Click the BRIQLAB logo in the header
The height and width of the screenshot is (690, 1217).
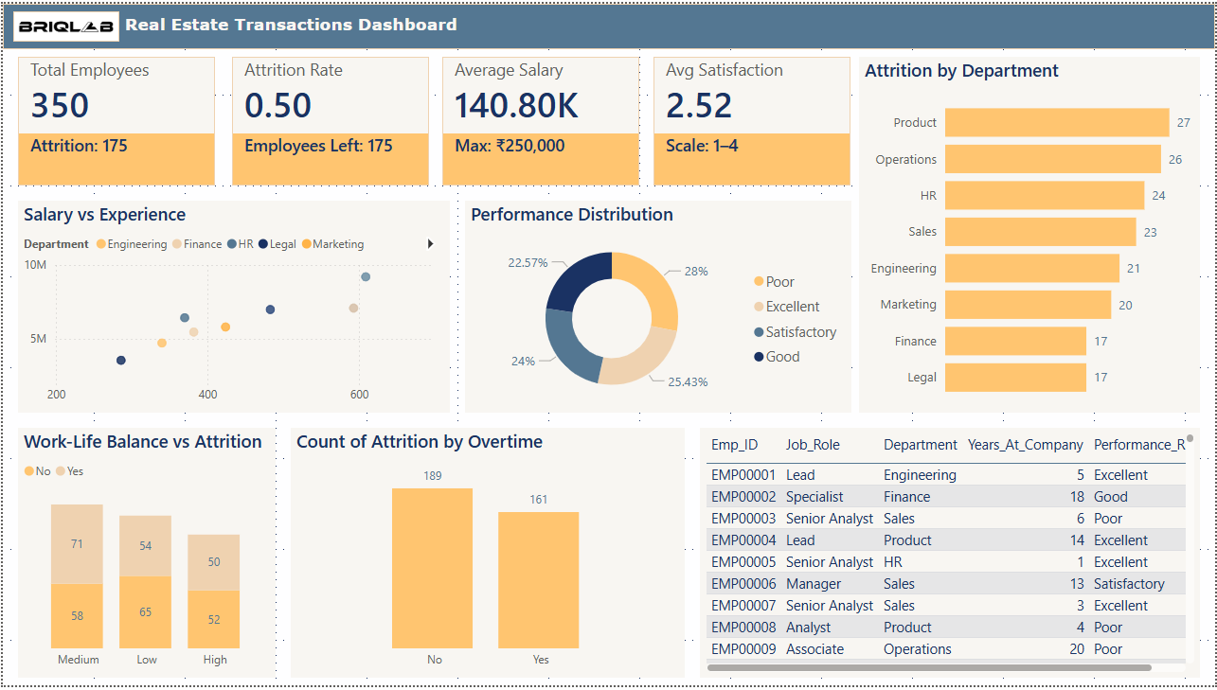[66, 27]
